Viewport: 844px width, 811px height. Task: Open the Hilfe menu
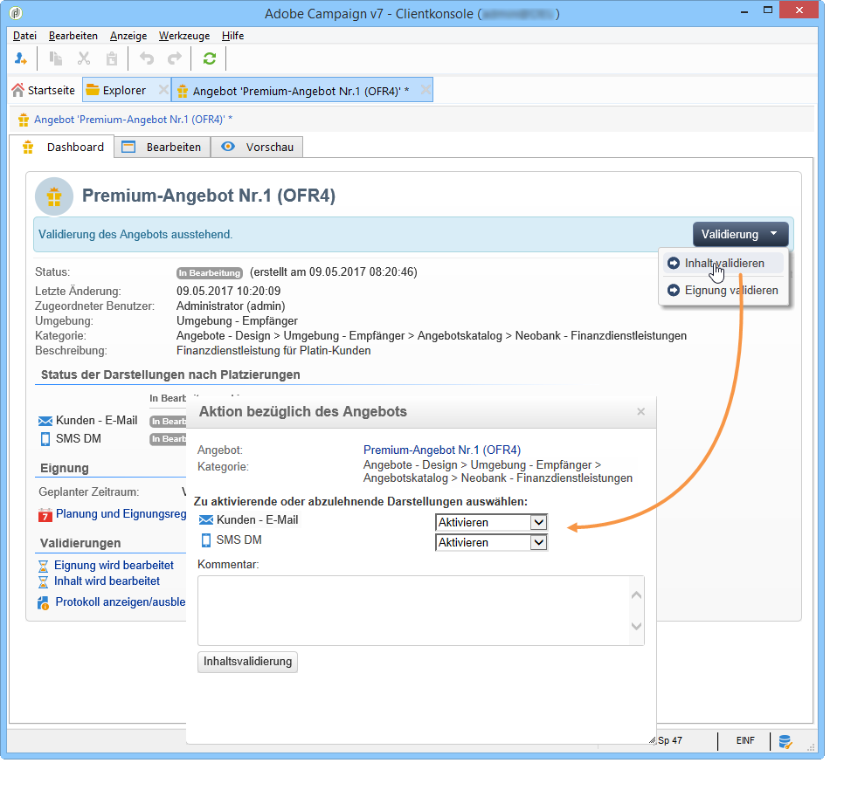point(232,36)
